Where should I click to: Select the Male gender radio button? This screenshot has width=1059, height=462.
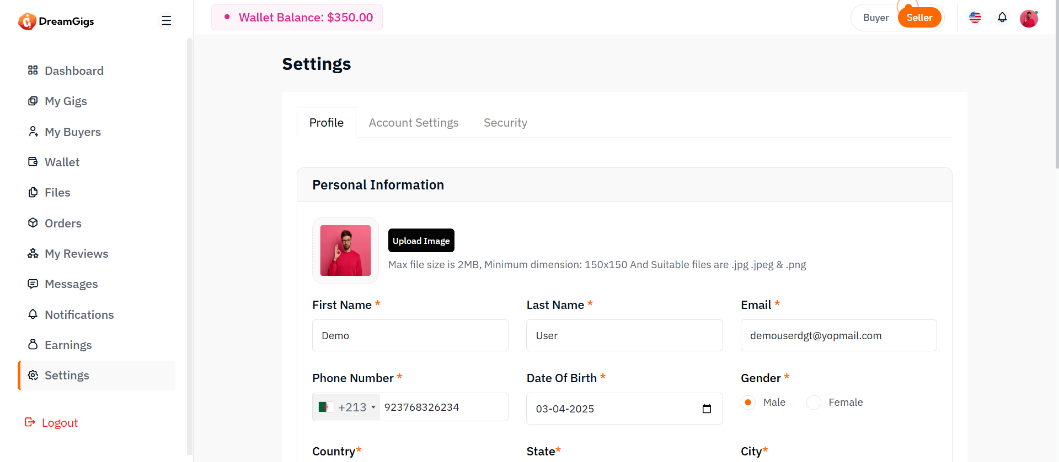tap(748, 403)
